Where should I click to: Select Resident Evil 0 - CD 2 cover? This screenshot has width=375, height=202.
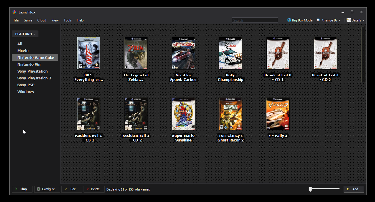tap(325, 53)
